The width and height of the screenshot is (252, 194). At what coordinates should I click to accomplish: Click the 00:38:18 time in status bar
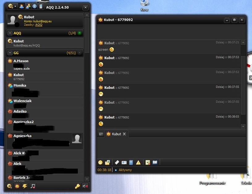pyautogui.click(x=104, y=170)
